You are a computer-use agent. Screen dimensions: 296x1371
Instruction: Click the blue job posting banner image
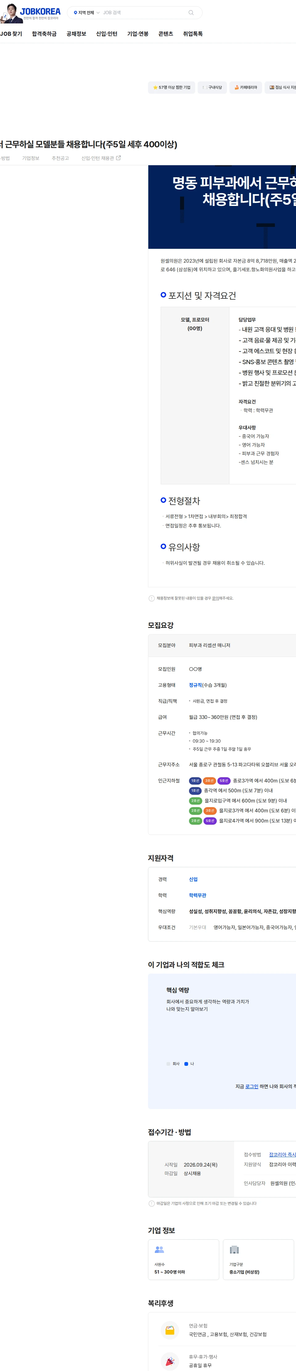(222, 207)
